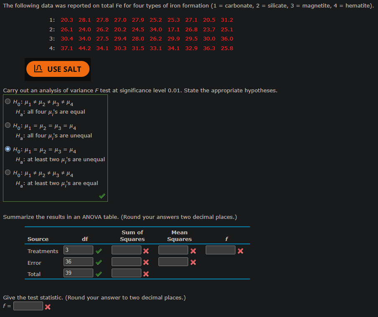
Task: Click red X beside Treatments f field
Action: click(240, 251)
